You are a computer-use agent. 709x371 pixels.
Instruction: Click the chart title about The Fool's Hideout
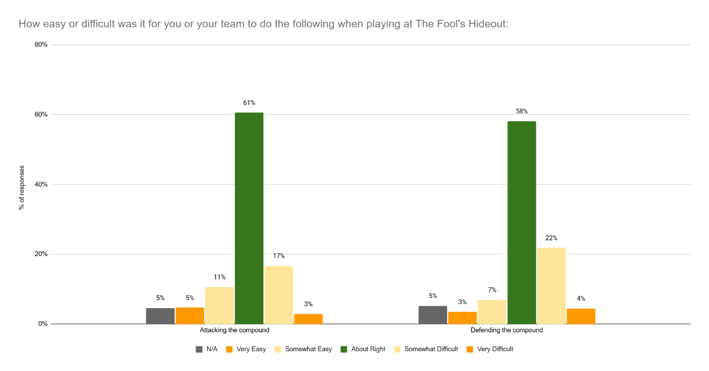[x=263, y=24]
